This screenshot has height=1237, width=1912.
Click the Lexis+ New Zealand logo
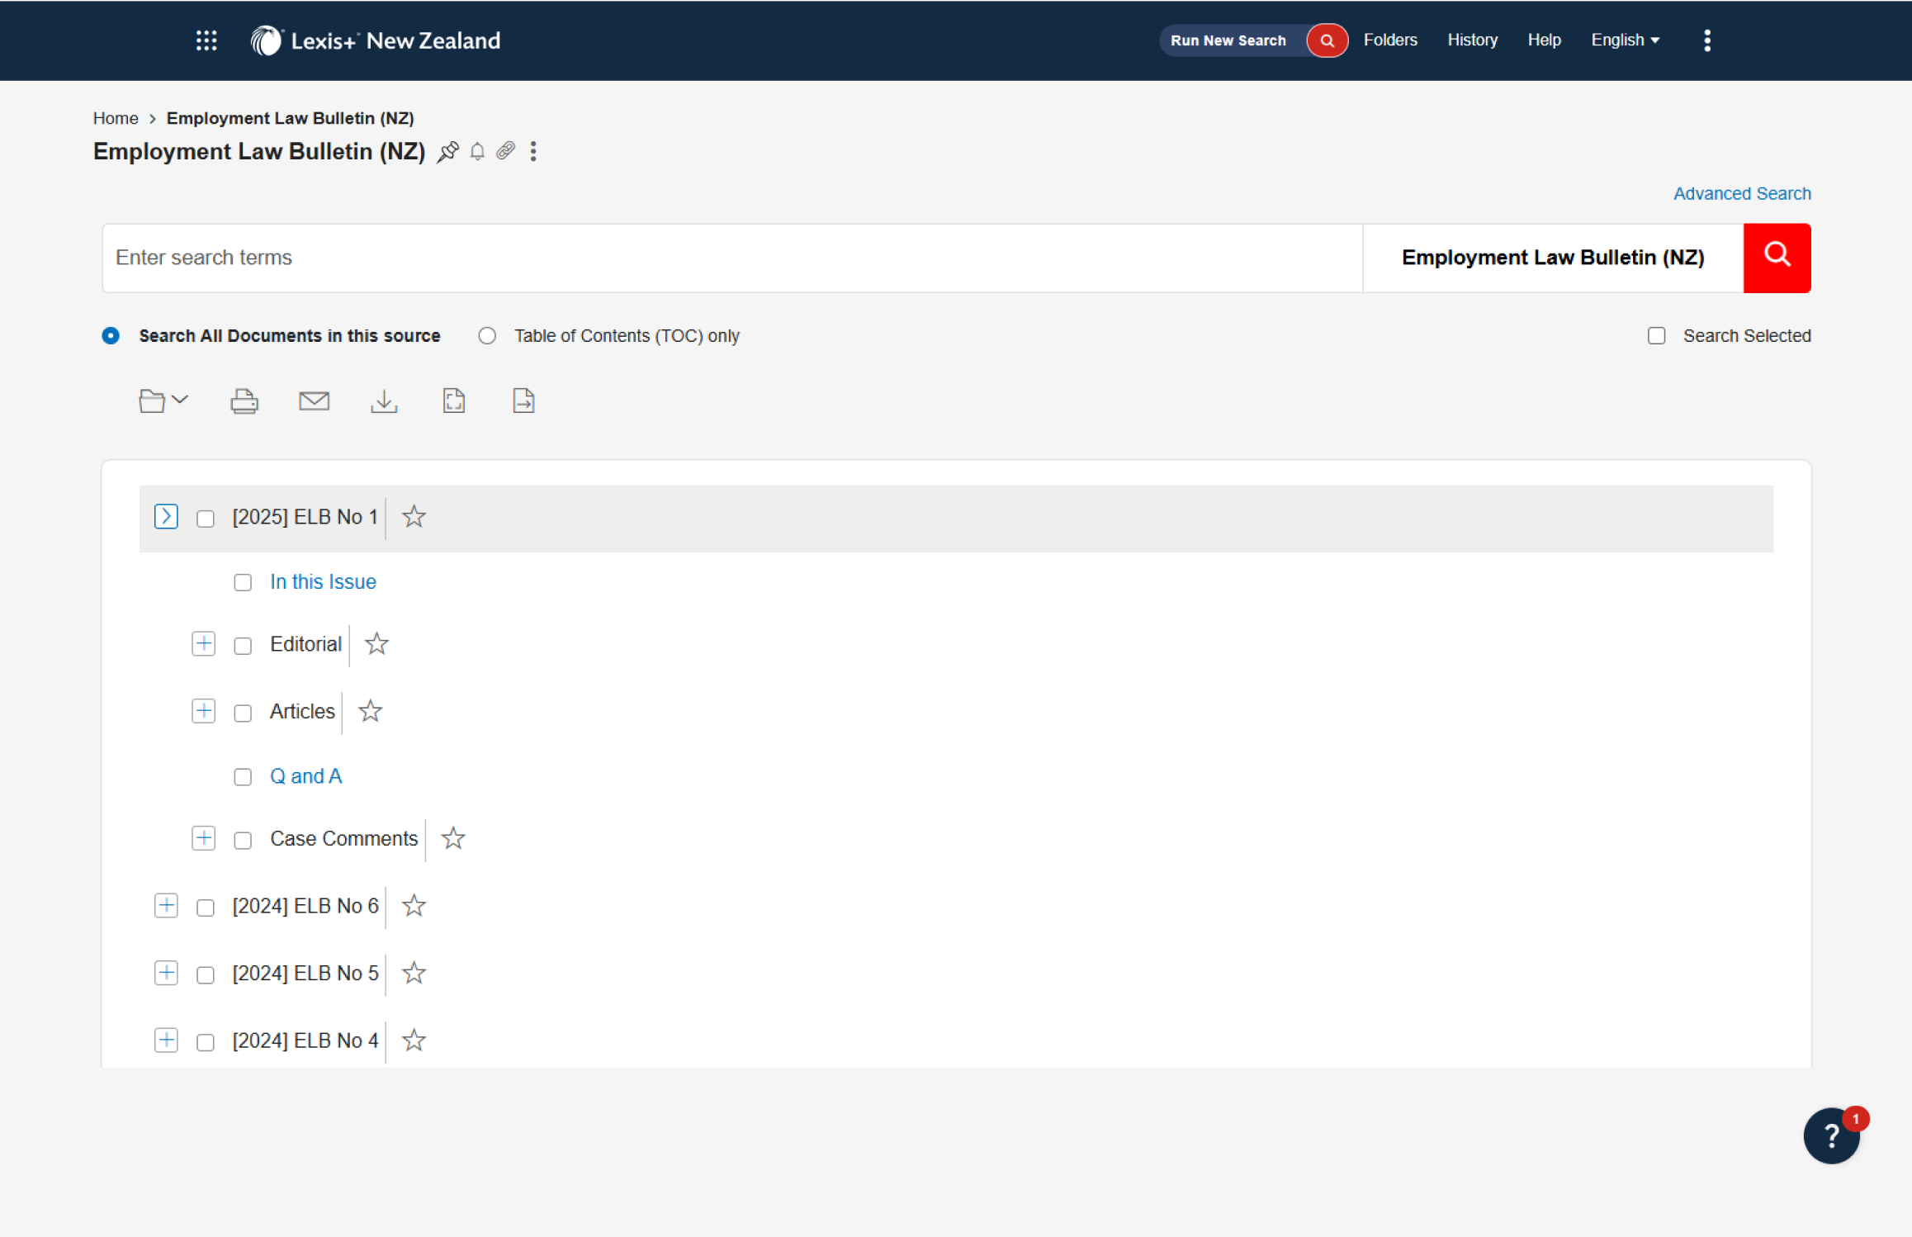point(376,40)
